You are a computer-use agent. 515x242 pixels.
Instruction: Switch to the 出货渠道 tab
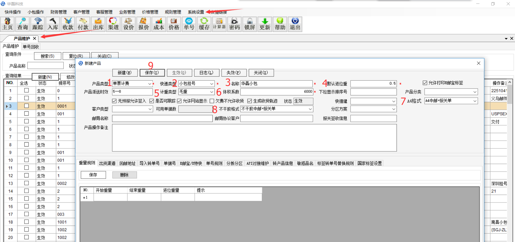107,163
